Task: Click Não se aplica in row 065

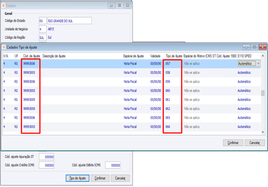Action: click(x=192, y=118)
